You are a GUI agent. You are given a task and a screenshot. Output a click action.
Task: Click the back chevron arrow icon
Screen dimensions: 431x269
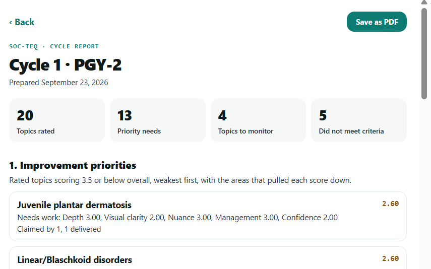coord(11,23)
